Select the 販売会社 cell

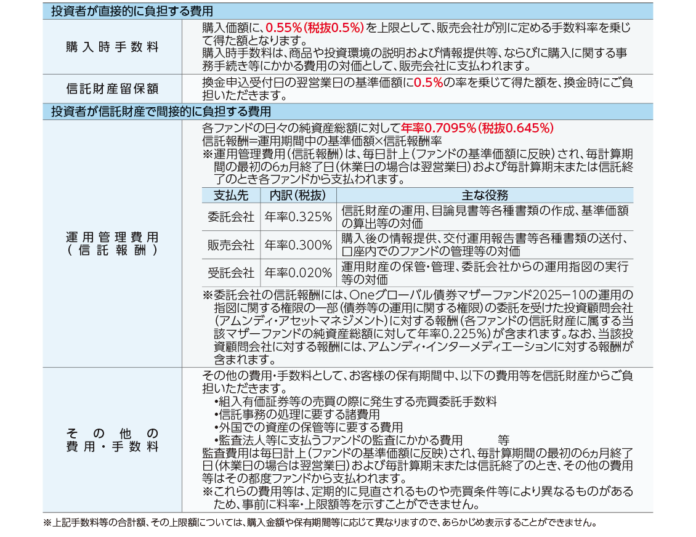[x=231, y=245]
